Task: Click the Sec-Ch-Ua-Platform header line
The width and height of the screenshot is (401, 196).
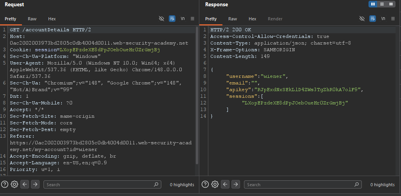Action: click(x=55, y=56)
